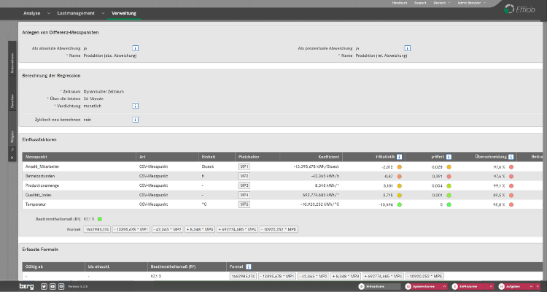The image size is (547, 292).
Task: Open the Deutsch language dropdown
Action: click(441, 4)
